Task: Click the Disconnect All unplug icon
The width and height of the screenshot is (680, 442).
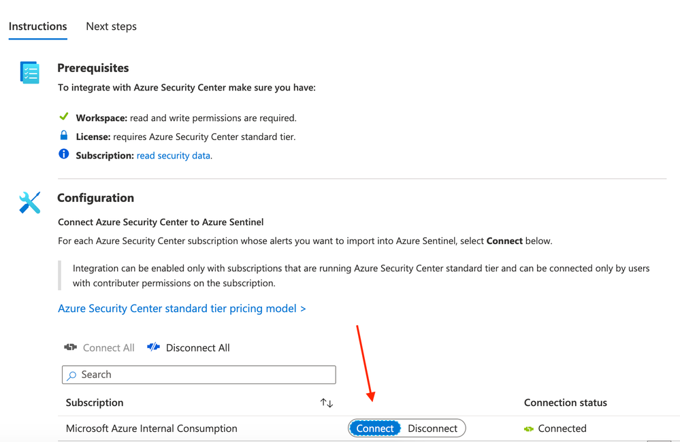Action: [x=154, y=347]
